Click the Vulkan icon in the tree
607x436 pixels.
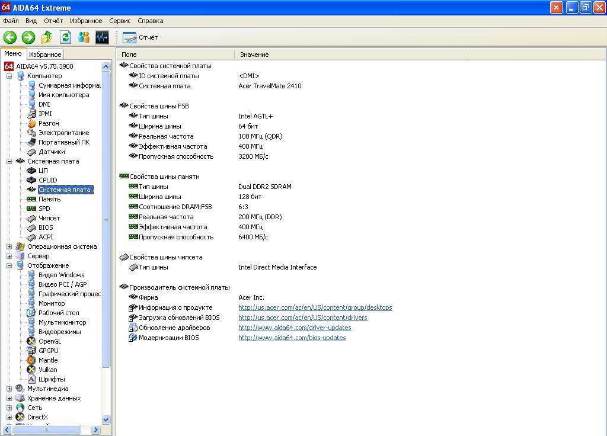tap(31, 370)
